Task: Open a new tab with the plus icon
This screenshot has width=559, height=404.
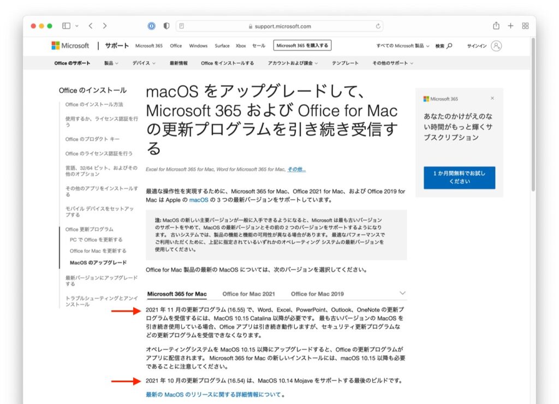Action: click(510, 26)
